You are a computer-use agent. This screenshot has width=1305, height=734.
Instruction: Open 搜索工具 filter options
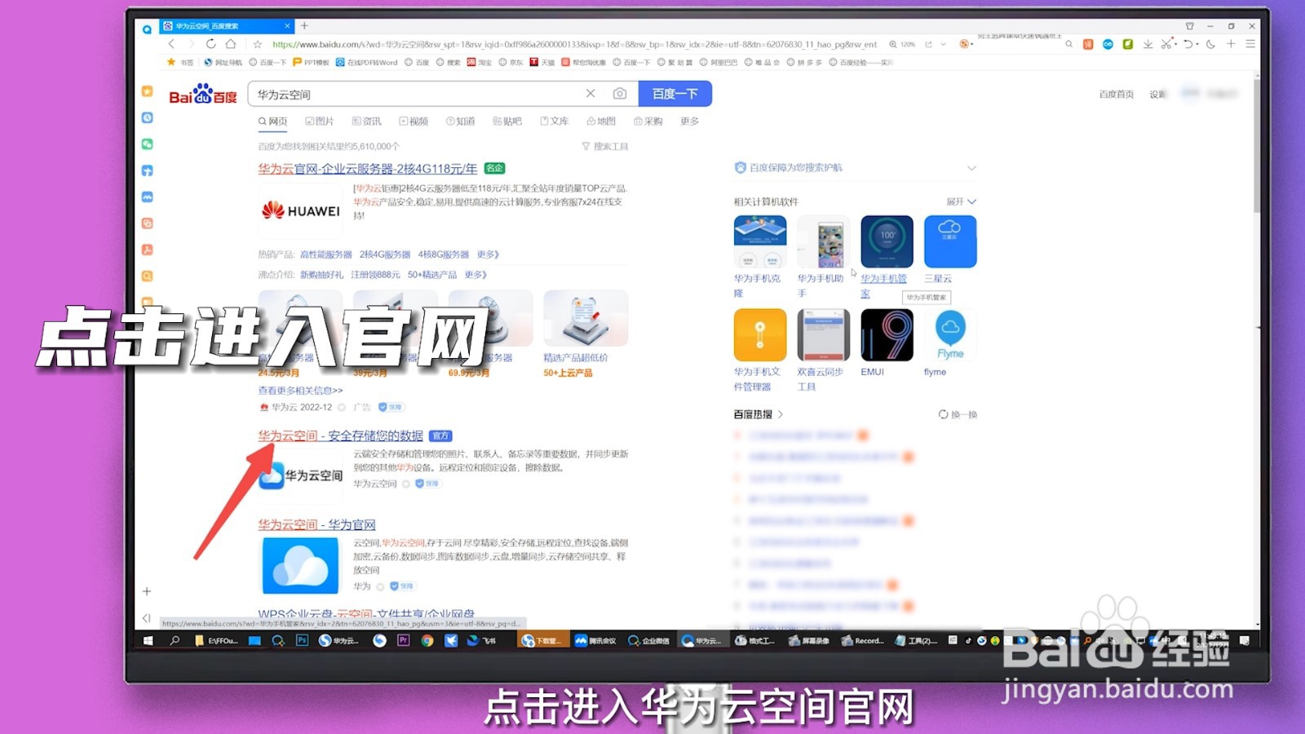pos(605,147)
